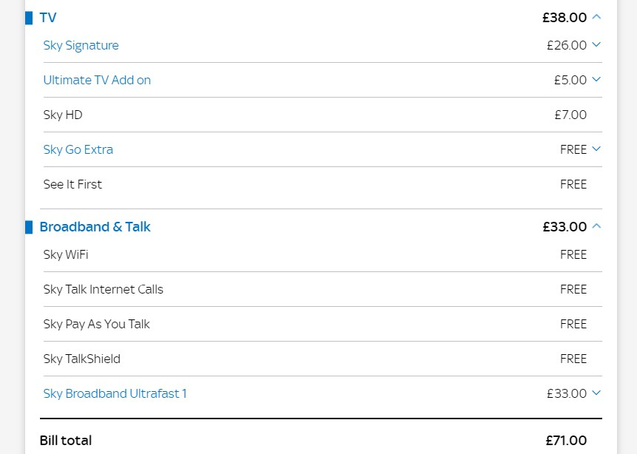Open the Sky Broadband Ultrafast 1 link
The height and width of the screenshot is (454, 637).
click(x=115, y=393)
